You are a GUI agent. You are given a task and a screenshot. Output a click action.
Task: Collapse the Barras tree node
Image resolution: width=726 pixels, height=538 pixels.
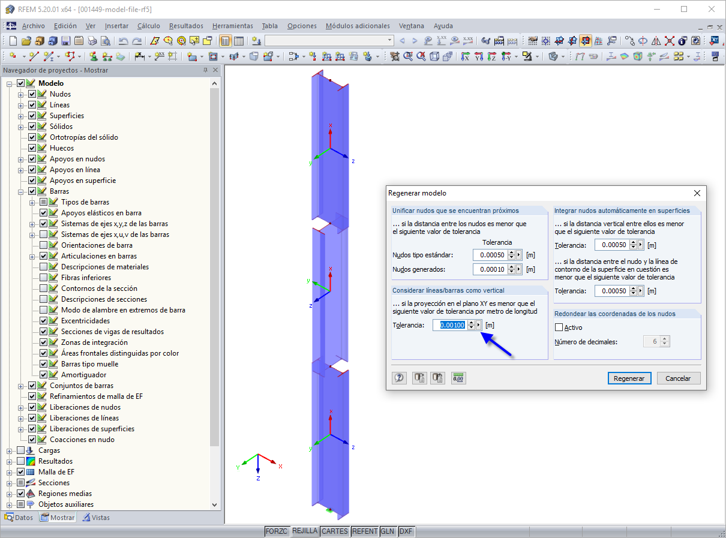21,191
